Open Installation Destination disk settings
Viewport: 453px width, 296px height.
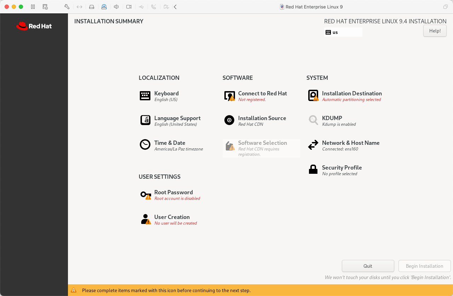pyautogui.click(x=351, y=94)
